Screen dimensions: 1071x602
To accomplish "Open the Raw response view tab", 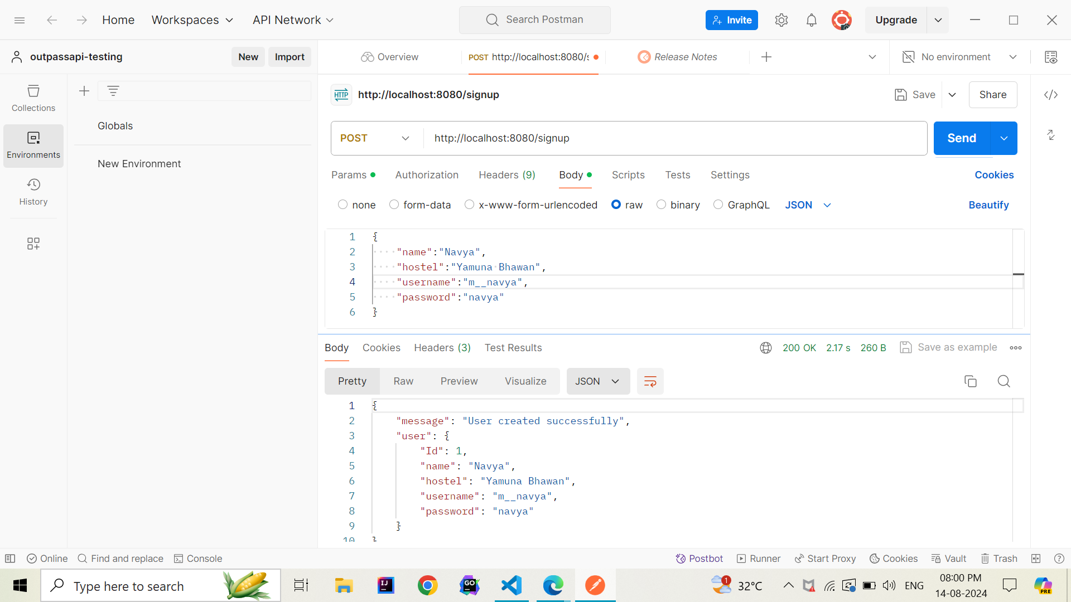I will [403, 381].
